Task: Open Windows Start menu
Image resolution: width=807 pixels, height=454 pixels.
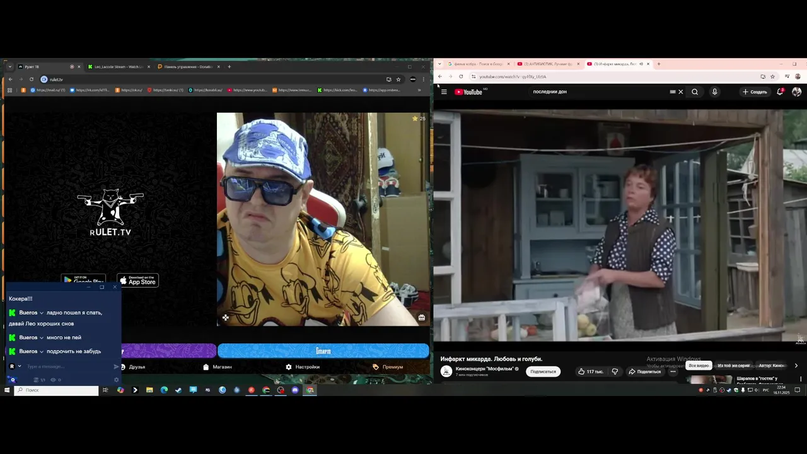Action: click(x=7, y=390)
